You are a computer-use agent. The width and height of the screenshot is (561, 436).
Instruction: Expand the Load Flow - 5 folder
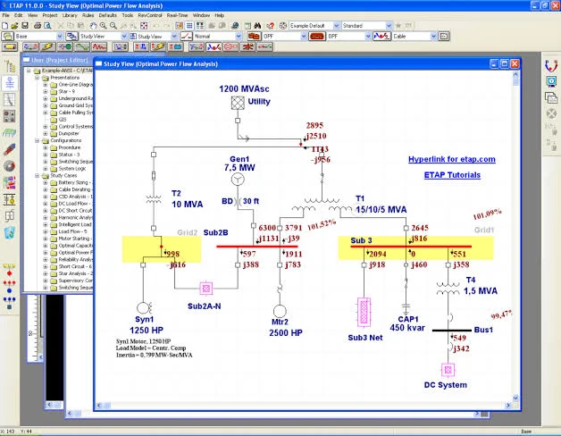click(46, 231)
